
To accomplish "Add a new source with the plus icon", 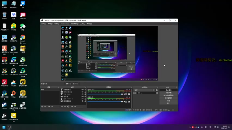I will point(62,106).
